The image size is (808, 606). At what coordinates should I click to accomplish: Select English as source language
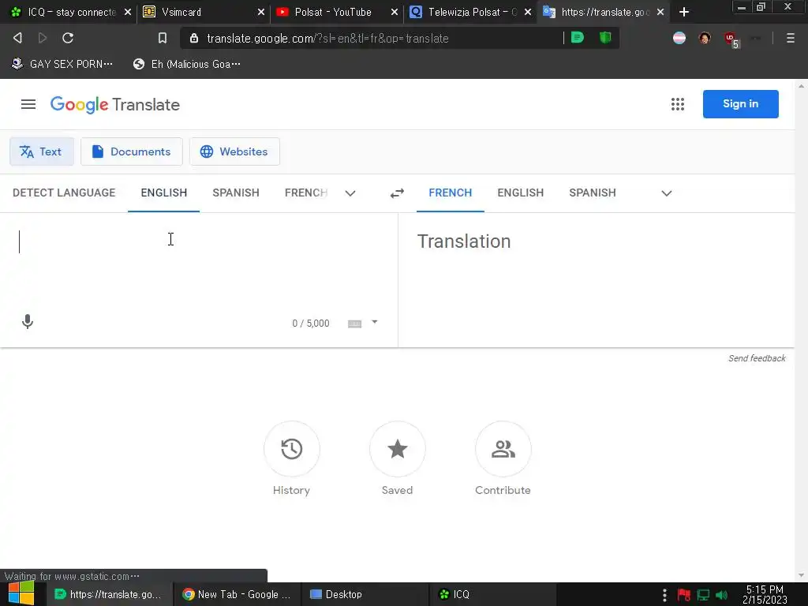click(164, 193)
